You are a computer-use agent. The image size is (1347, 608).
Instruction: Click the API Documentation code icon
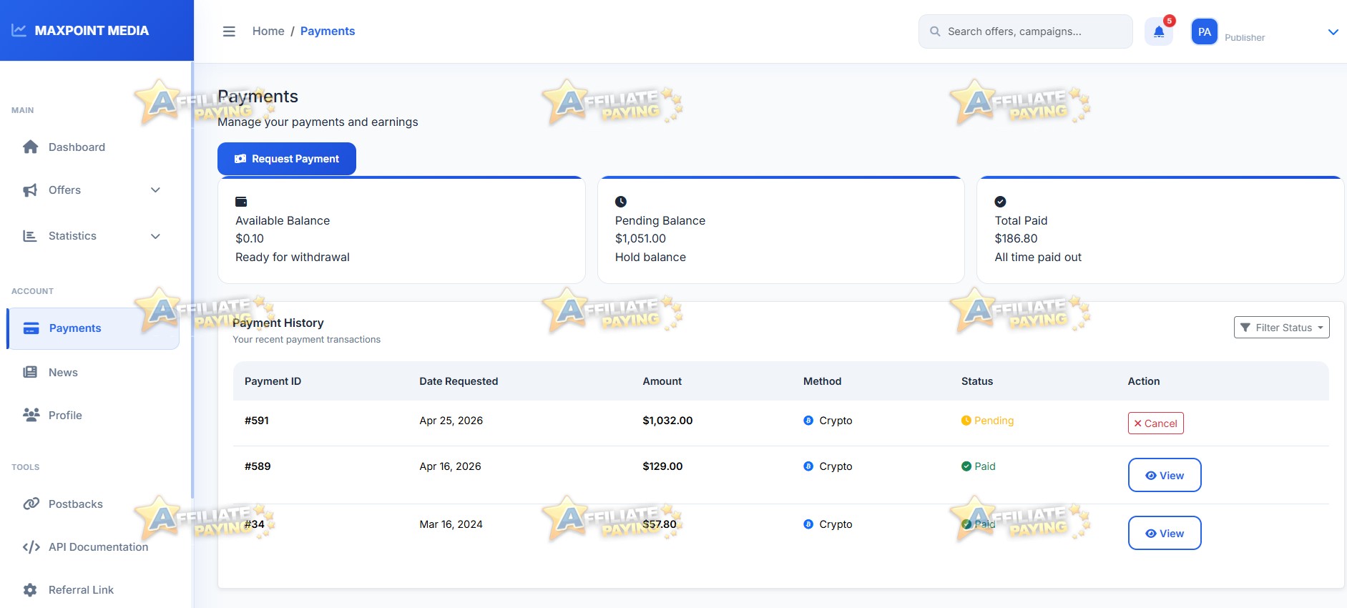click(x=31, y=547)
